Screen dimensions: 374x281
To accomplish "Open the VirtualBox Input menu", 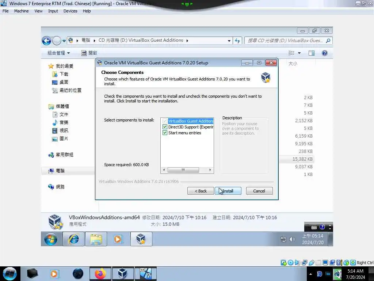I will (53, 11).
